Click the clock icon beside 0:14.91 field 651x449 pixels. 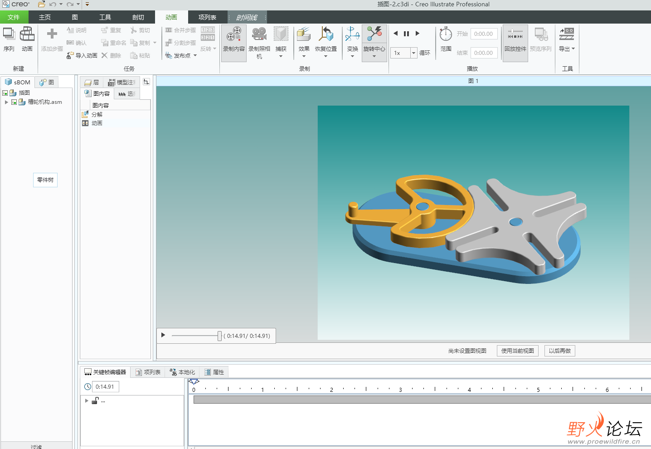pyautogui.click(x=88, y=386)
